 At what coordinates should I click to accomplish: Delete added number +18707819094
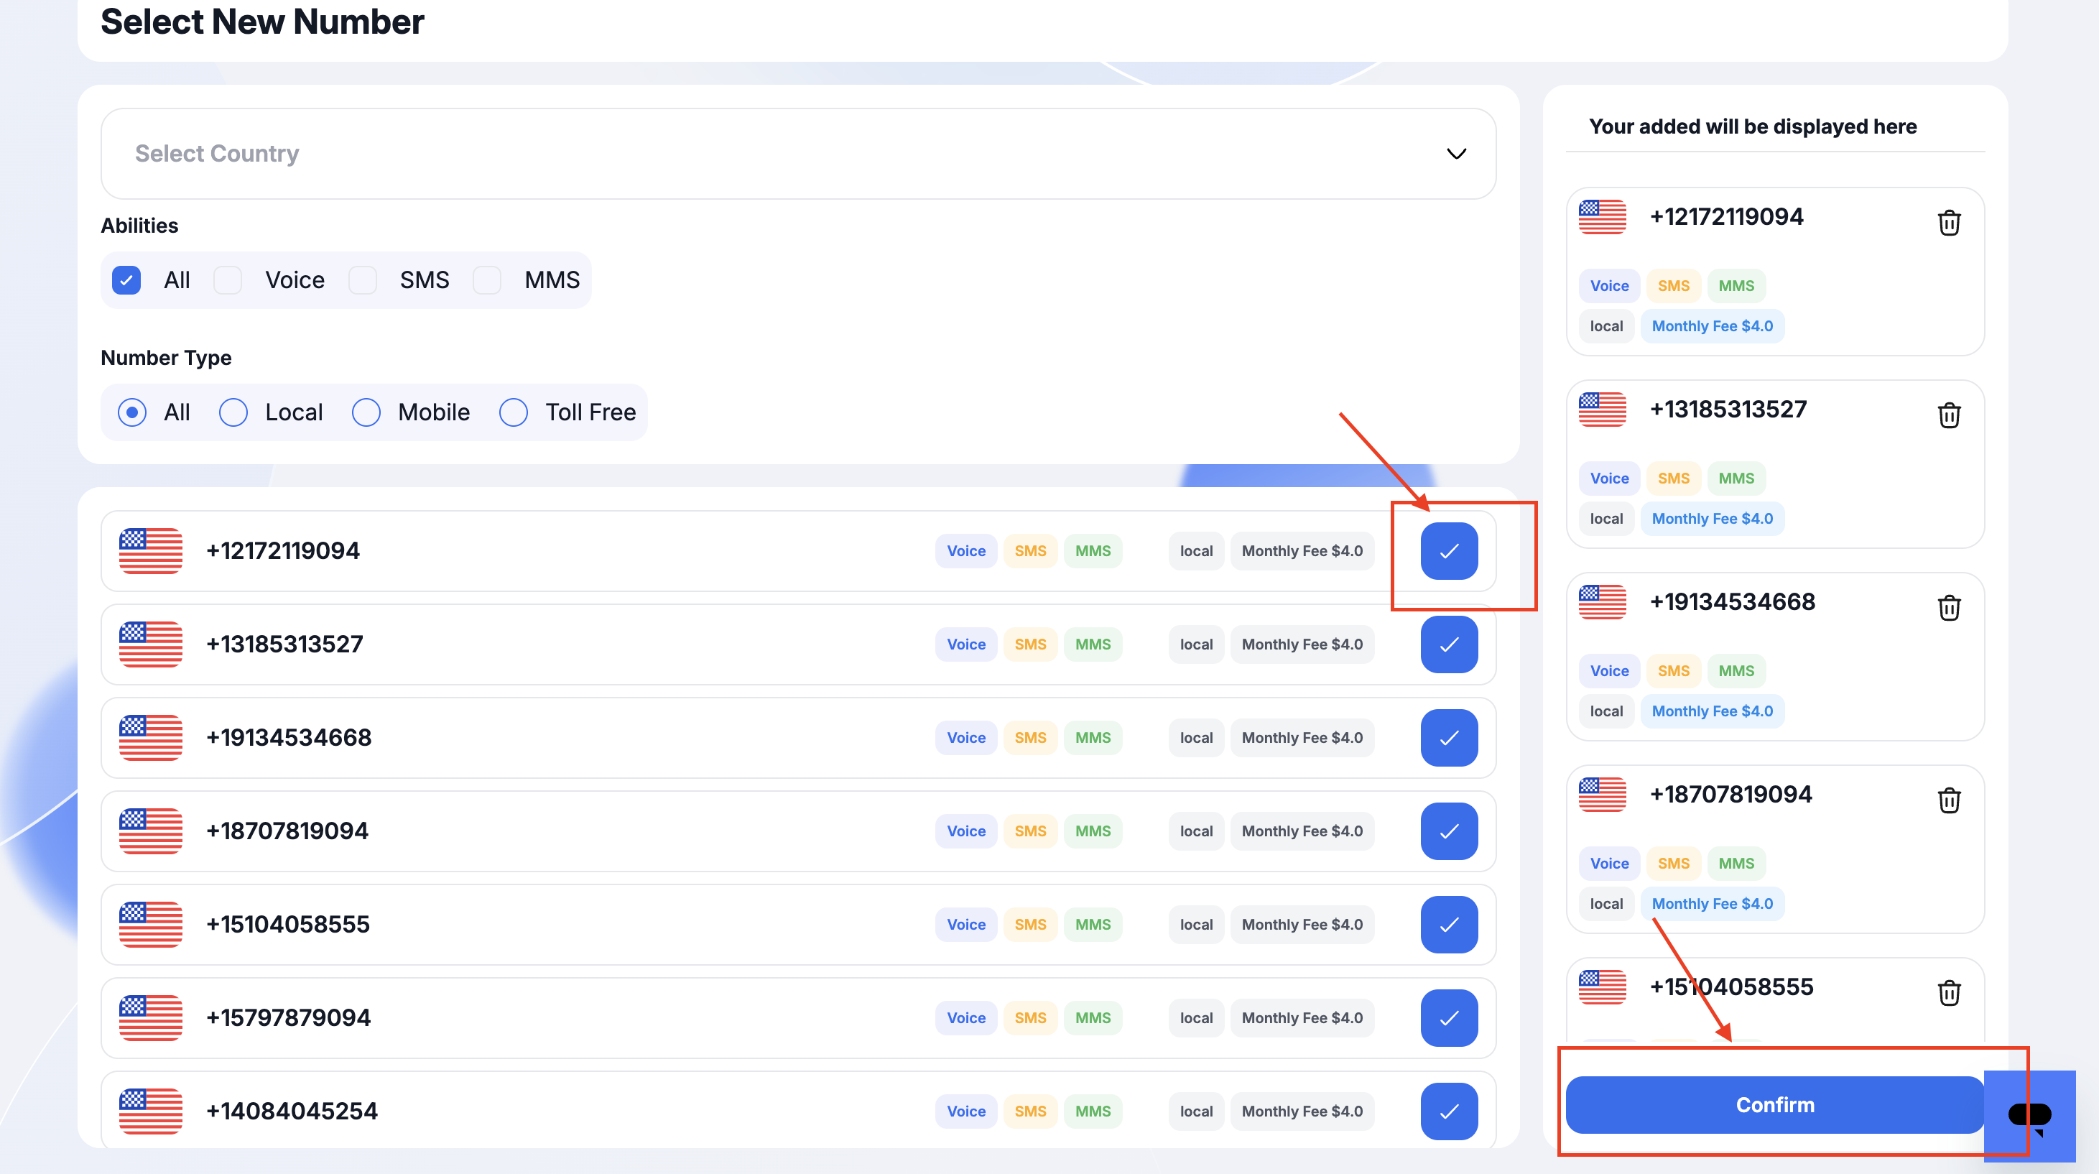click(1948, 800)
